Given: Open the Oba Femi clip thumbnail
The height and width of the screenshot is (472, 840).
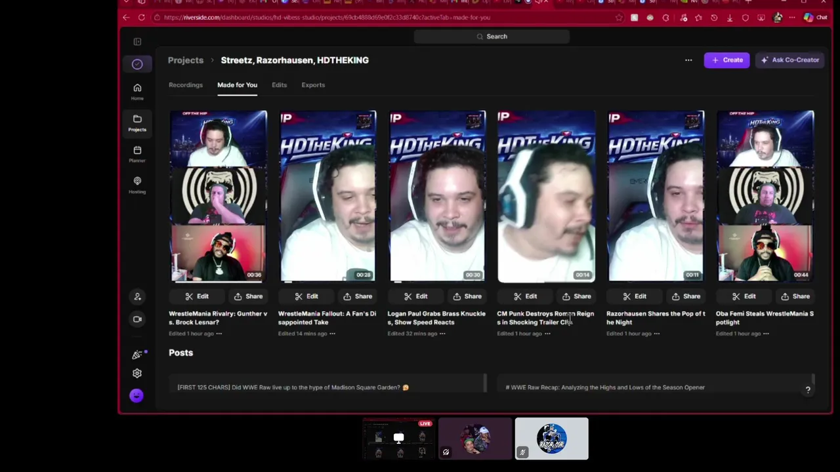Looking at the screenshot, I should [766, 197].
